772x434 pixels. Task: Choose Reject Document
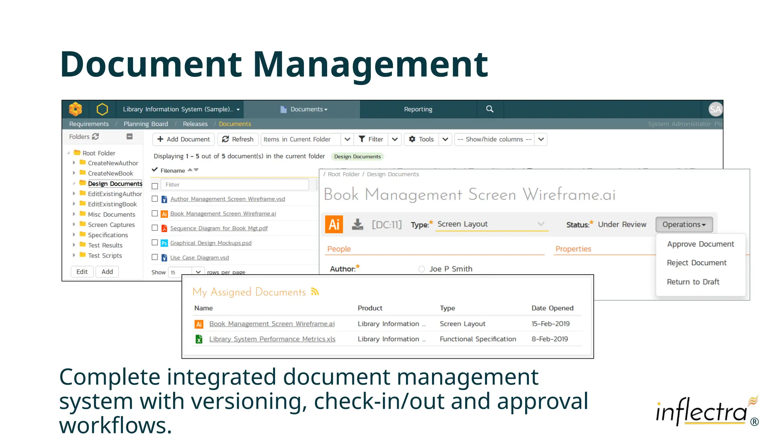point(697,263)
